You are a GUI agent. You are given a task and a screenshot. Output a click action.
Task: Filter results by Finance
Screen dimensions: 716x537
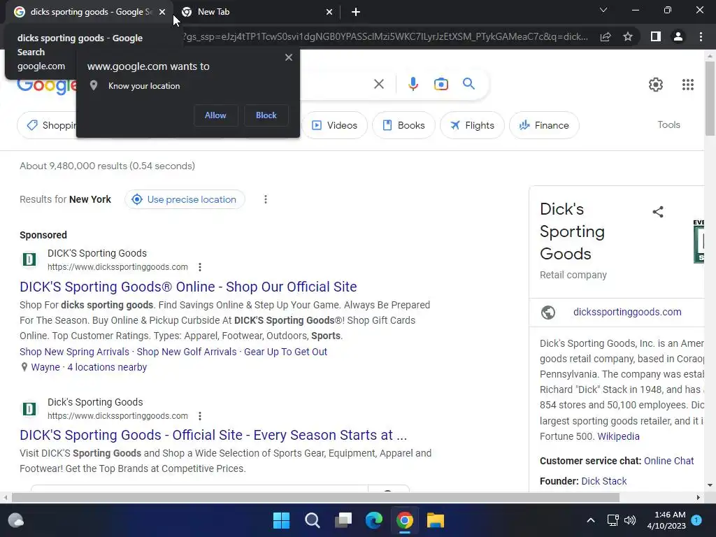click(544, 125)
